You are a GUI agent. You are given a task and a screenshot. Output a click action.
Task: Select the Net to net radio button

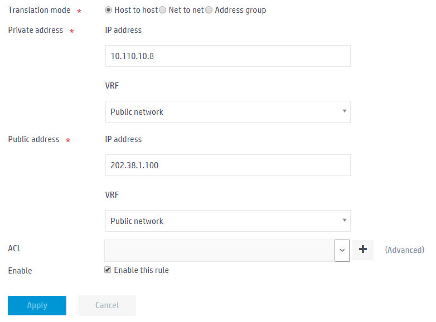click(x=163, y=10)
